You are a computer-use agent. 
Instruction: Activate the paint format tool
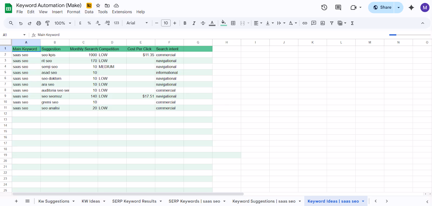click(x=48, y=23)
